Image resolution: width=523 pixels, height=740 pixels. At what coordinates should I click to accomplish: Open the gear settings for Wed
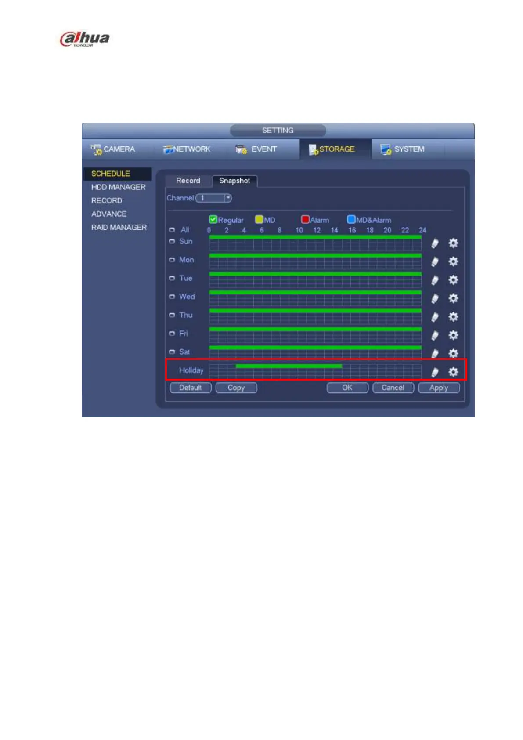(453, 298)
